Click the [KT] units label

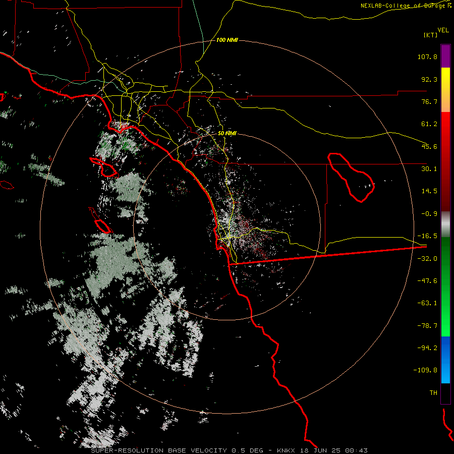pyautogui.click(x=430, y=35)
